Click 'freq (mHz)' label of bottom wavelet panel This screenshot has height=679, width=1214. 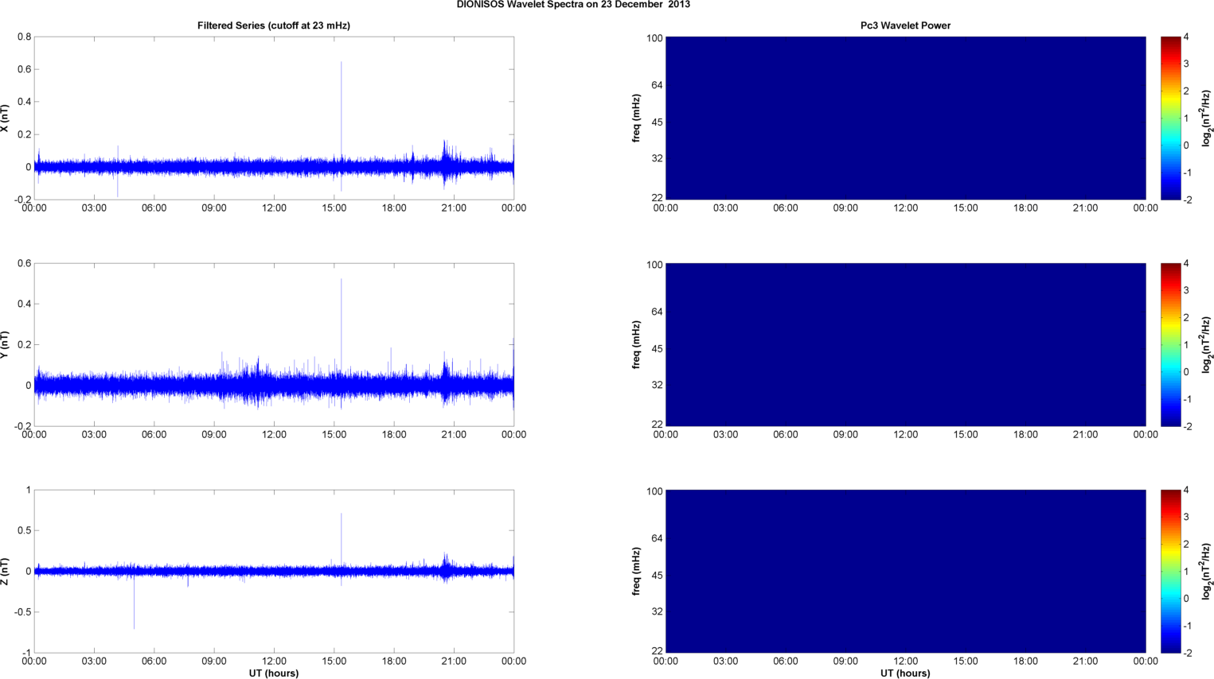point(636,572)
